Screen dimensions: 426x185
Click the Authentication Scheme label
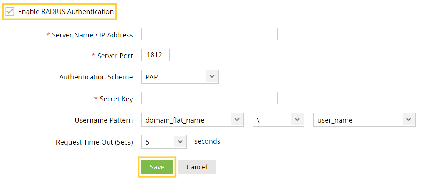pyautogui.click(x=96, y=77)
